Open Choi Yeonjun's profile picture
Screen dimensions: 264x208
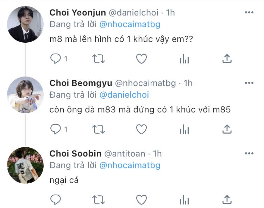pyautogui.click(x=25, y=24)
